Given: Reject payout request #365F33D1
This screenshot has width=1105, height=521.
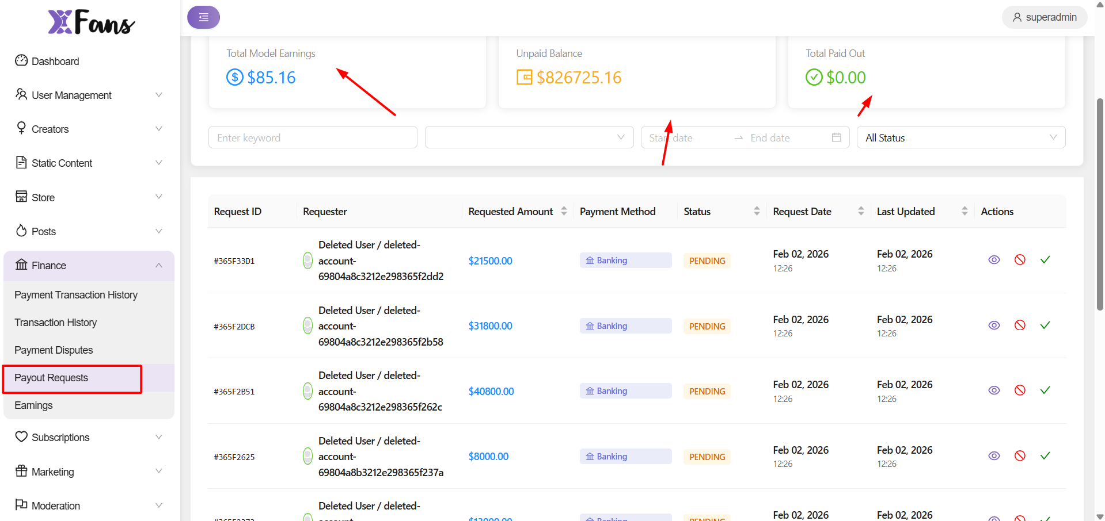Looking at the screenshot, I should point(1019,260).
